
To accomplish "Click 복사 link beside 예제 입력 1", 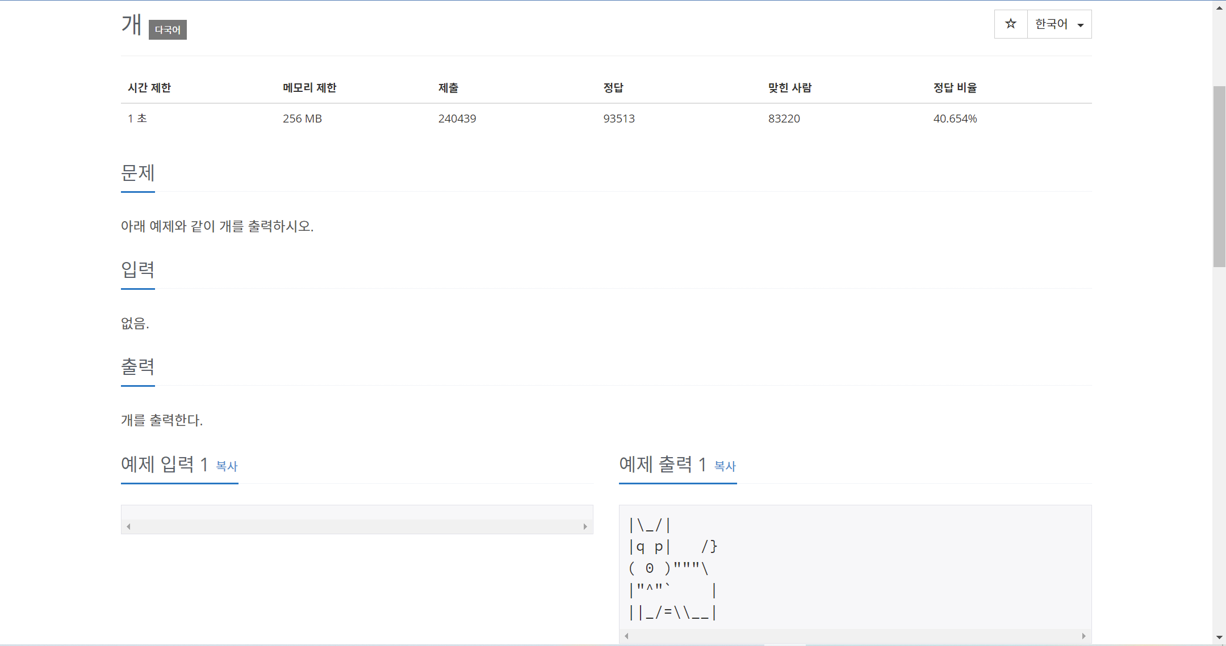I will (x=227, y=466).
